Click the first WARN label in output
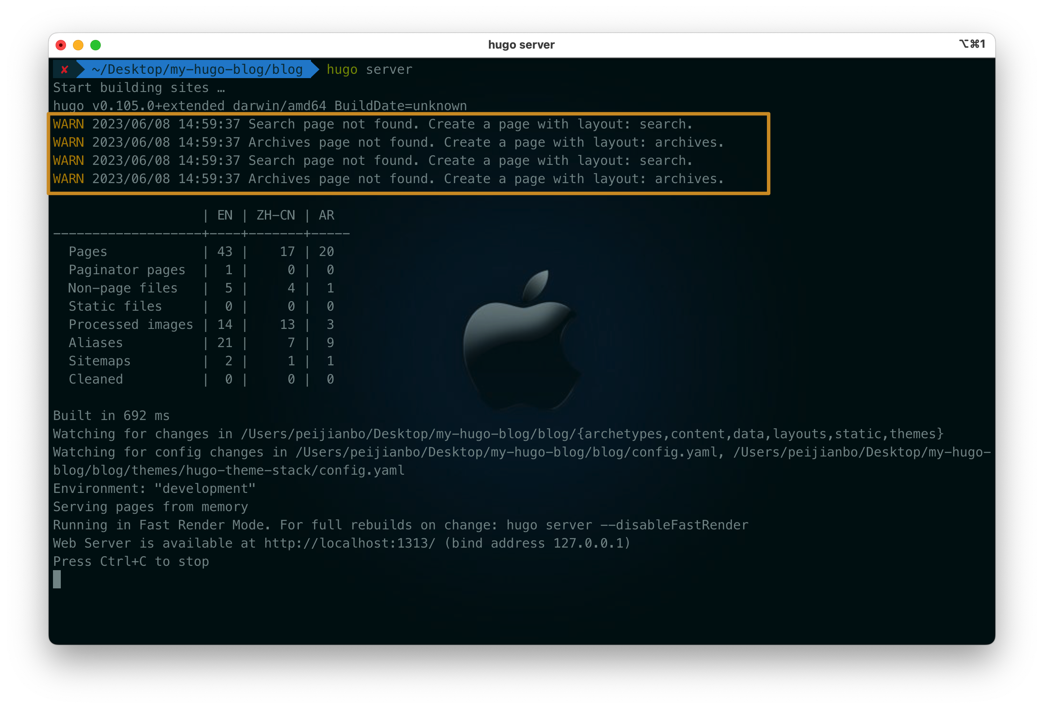 pos(68,124)
